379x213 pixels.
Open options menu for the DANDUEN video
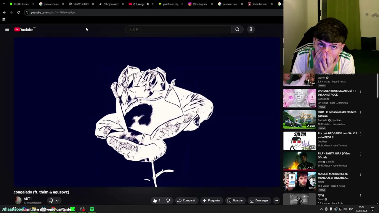[x=361, y=91]
